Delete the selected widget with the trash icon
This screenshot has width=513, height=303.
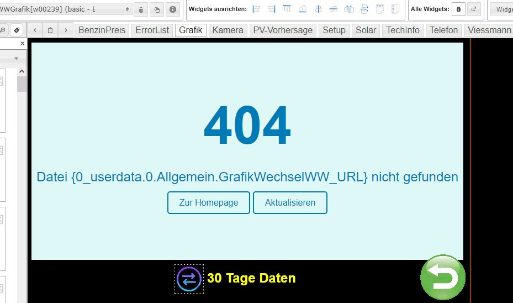(x=141, y=9)
